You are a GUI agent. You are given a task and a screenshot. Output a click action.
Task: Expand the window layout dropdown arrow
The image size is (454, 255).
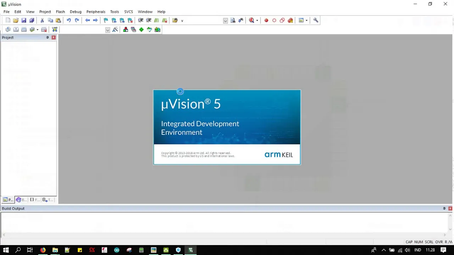pyautogui.click(x=306, y=21)
